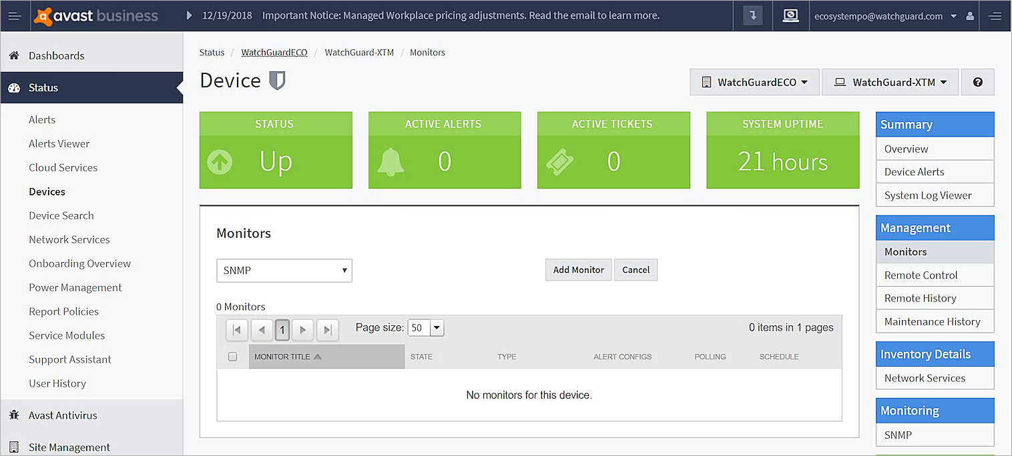The height and width of the screenshot is (456, 1012).
Task: Select the checkbox in the monitors table header
Action: 232,357
